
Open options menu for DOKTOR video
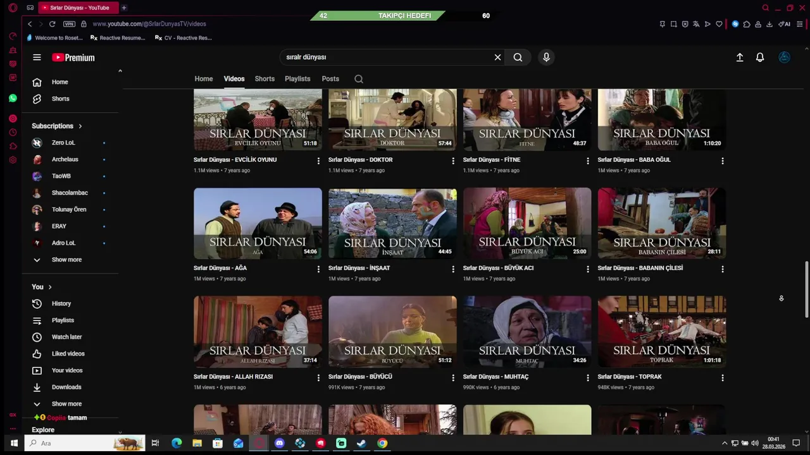[x=453, y=161]
